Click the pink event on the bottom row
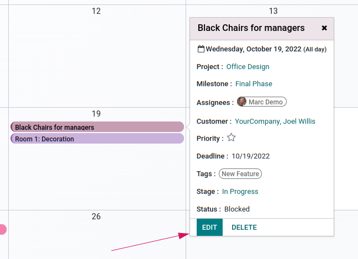Viewport: 358px width, 259px height. 3,230
